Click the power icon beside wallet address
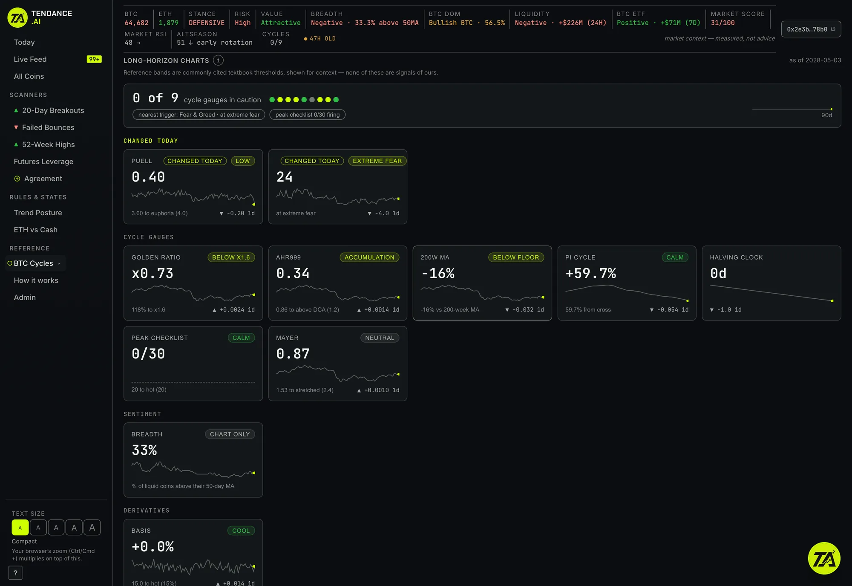The image size is (852, 586). [833, 29]
